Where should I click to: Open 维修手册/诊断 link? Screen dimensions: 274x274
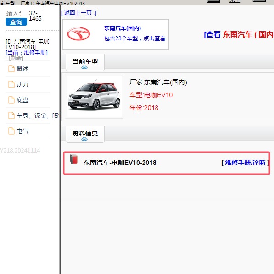pyautogui.click(x=245, y=163)
